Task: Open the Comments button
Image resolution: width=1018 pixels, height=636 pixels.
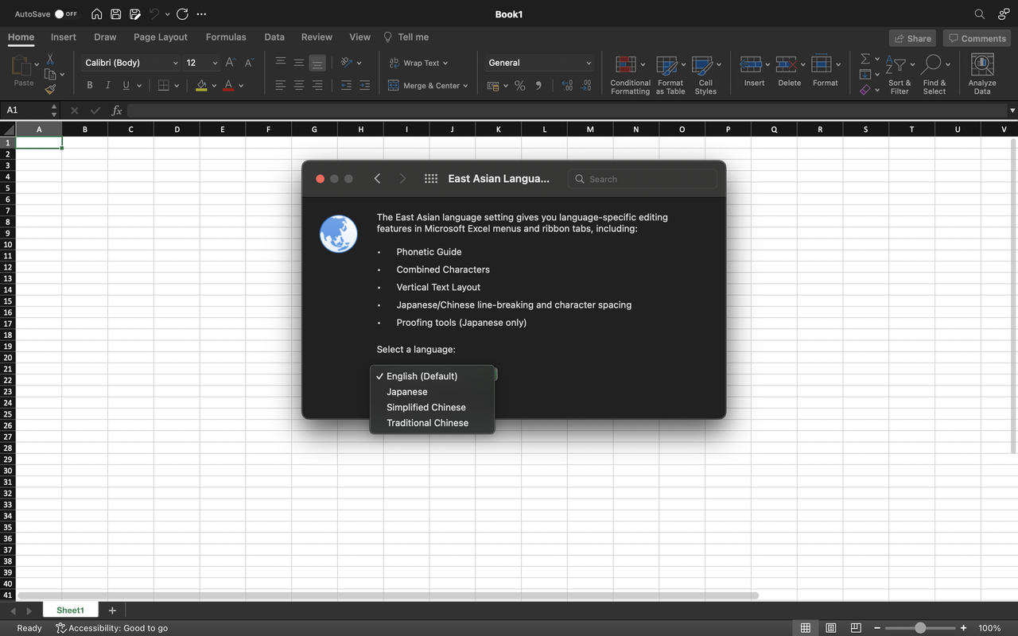Action: click(x=977, y=38)
